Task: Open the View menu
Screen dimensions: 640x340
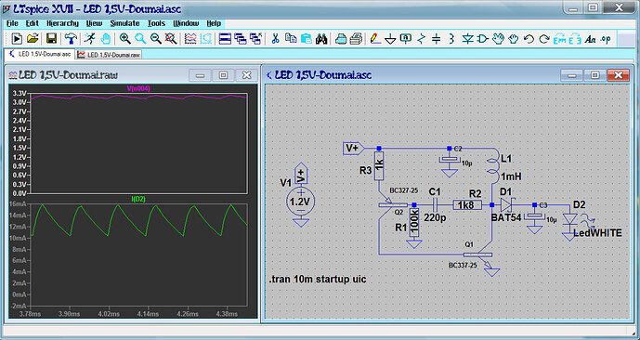Action: tap(95, 23)
